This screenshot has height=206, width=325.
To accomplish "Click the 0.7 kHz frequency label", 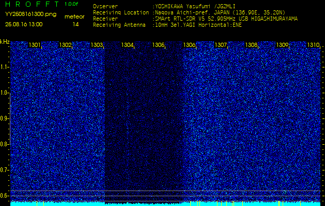I will point(4,170).
